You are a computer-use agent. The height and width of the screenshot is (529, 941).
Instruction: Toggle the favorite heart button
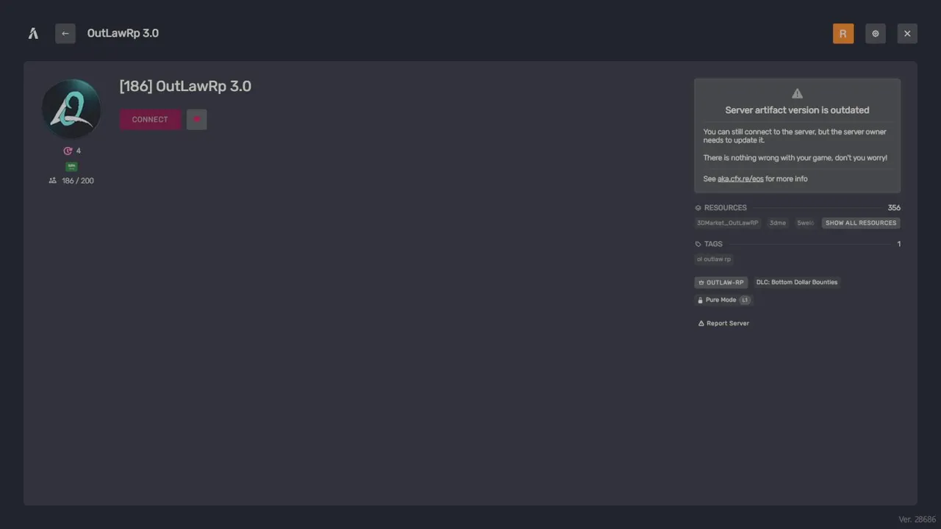point(196,120)
